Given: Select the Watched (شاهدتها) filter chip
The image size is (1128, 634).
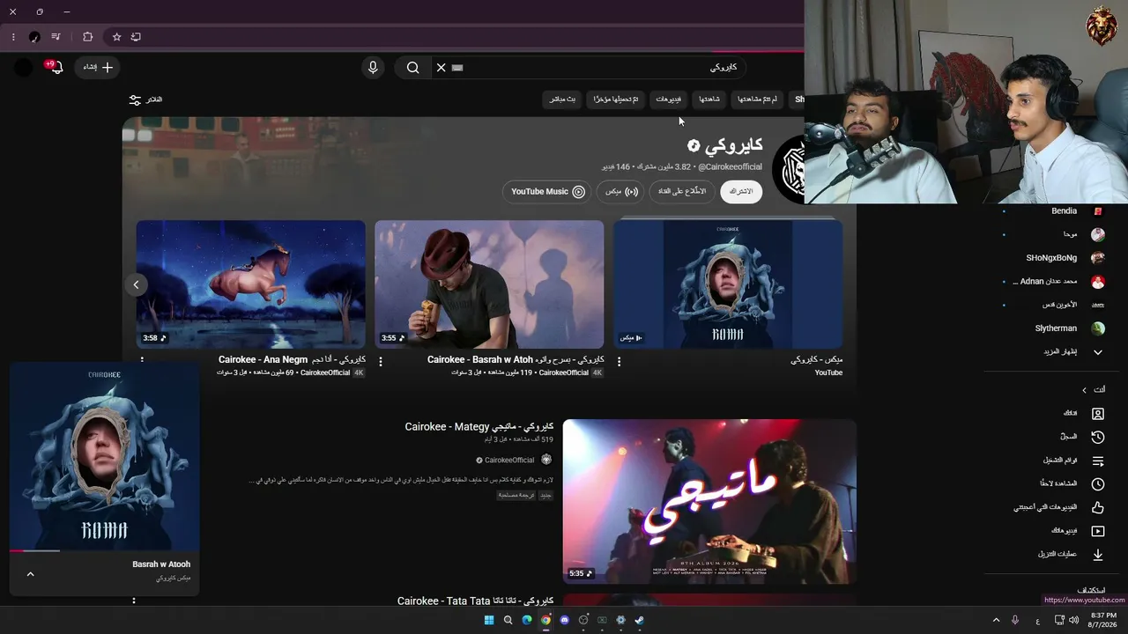Looking at the screenshot, I should click(709, 100).
